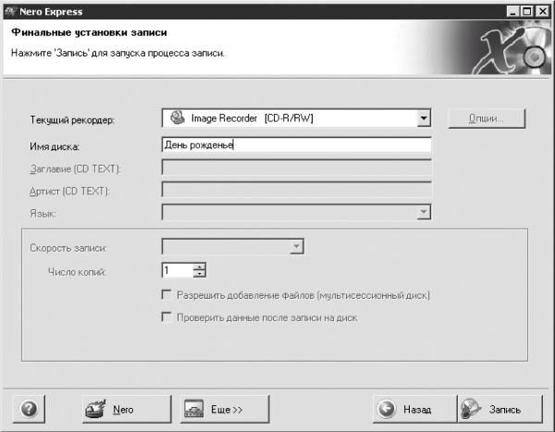Click inside the Имя диска text field
The height and width of the screenshot is (432, 555).
296,145
